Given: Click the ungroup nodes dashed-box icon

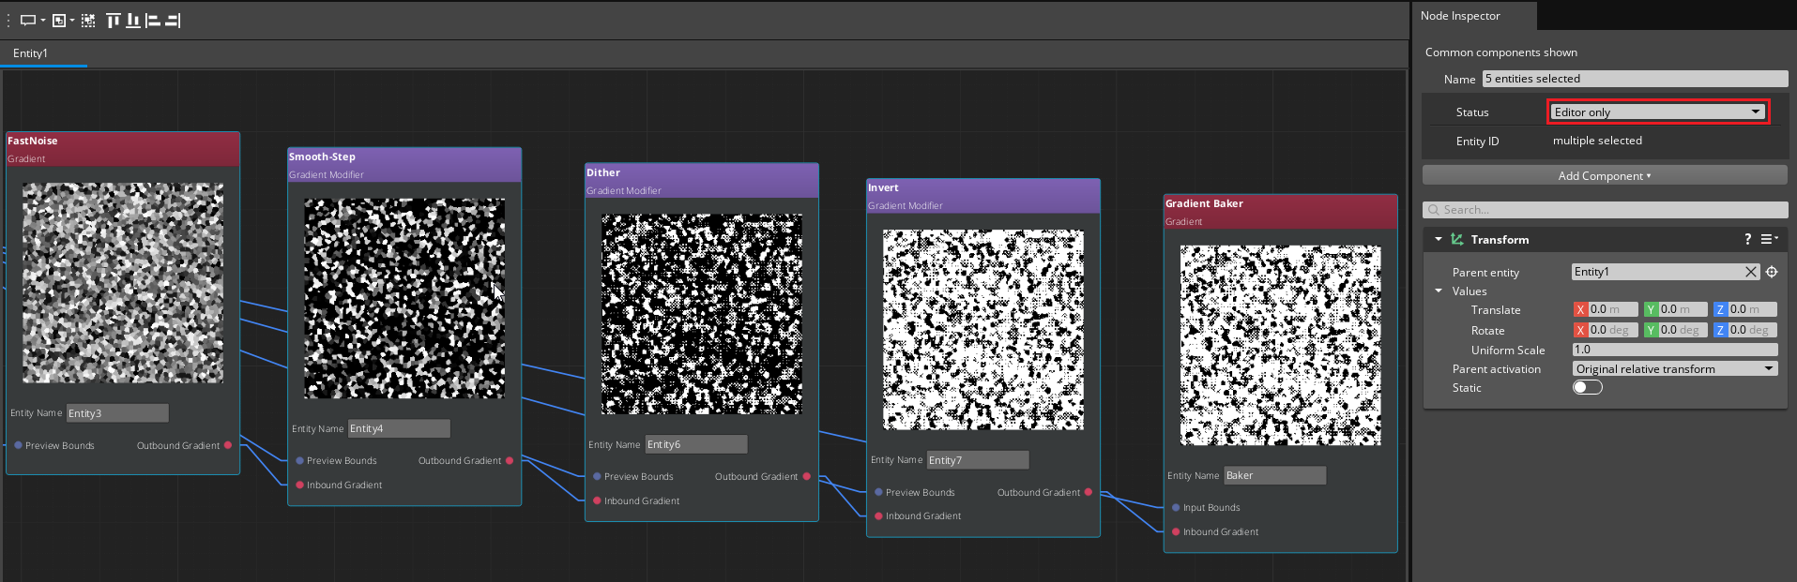Looking at the screenshot, I should pos(88,20).
